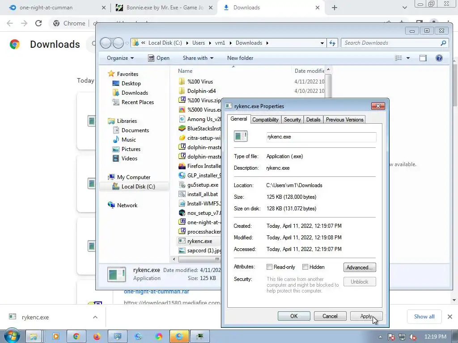
Task: Select Local Disk (C:) in the navigation pane
Action: 138,187
